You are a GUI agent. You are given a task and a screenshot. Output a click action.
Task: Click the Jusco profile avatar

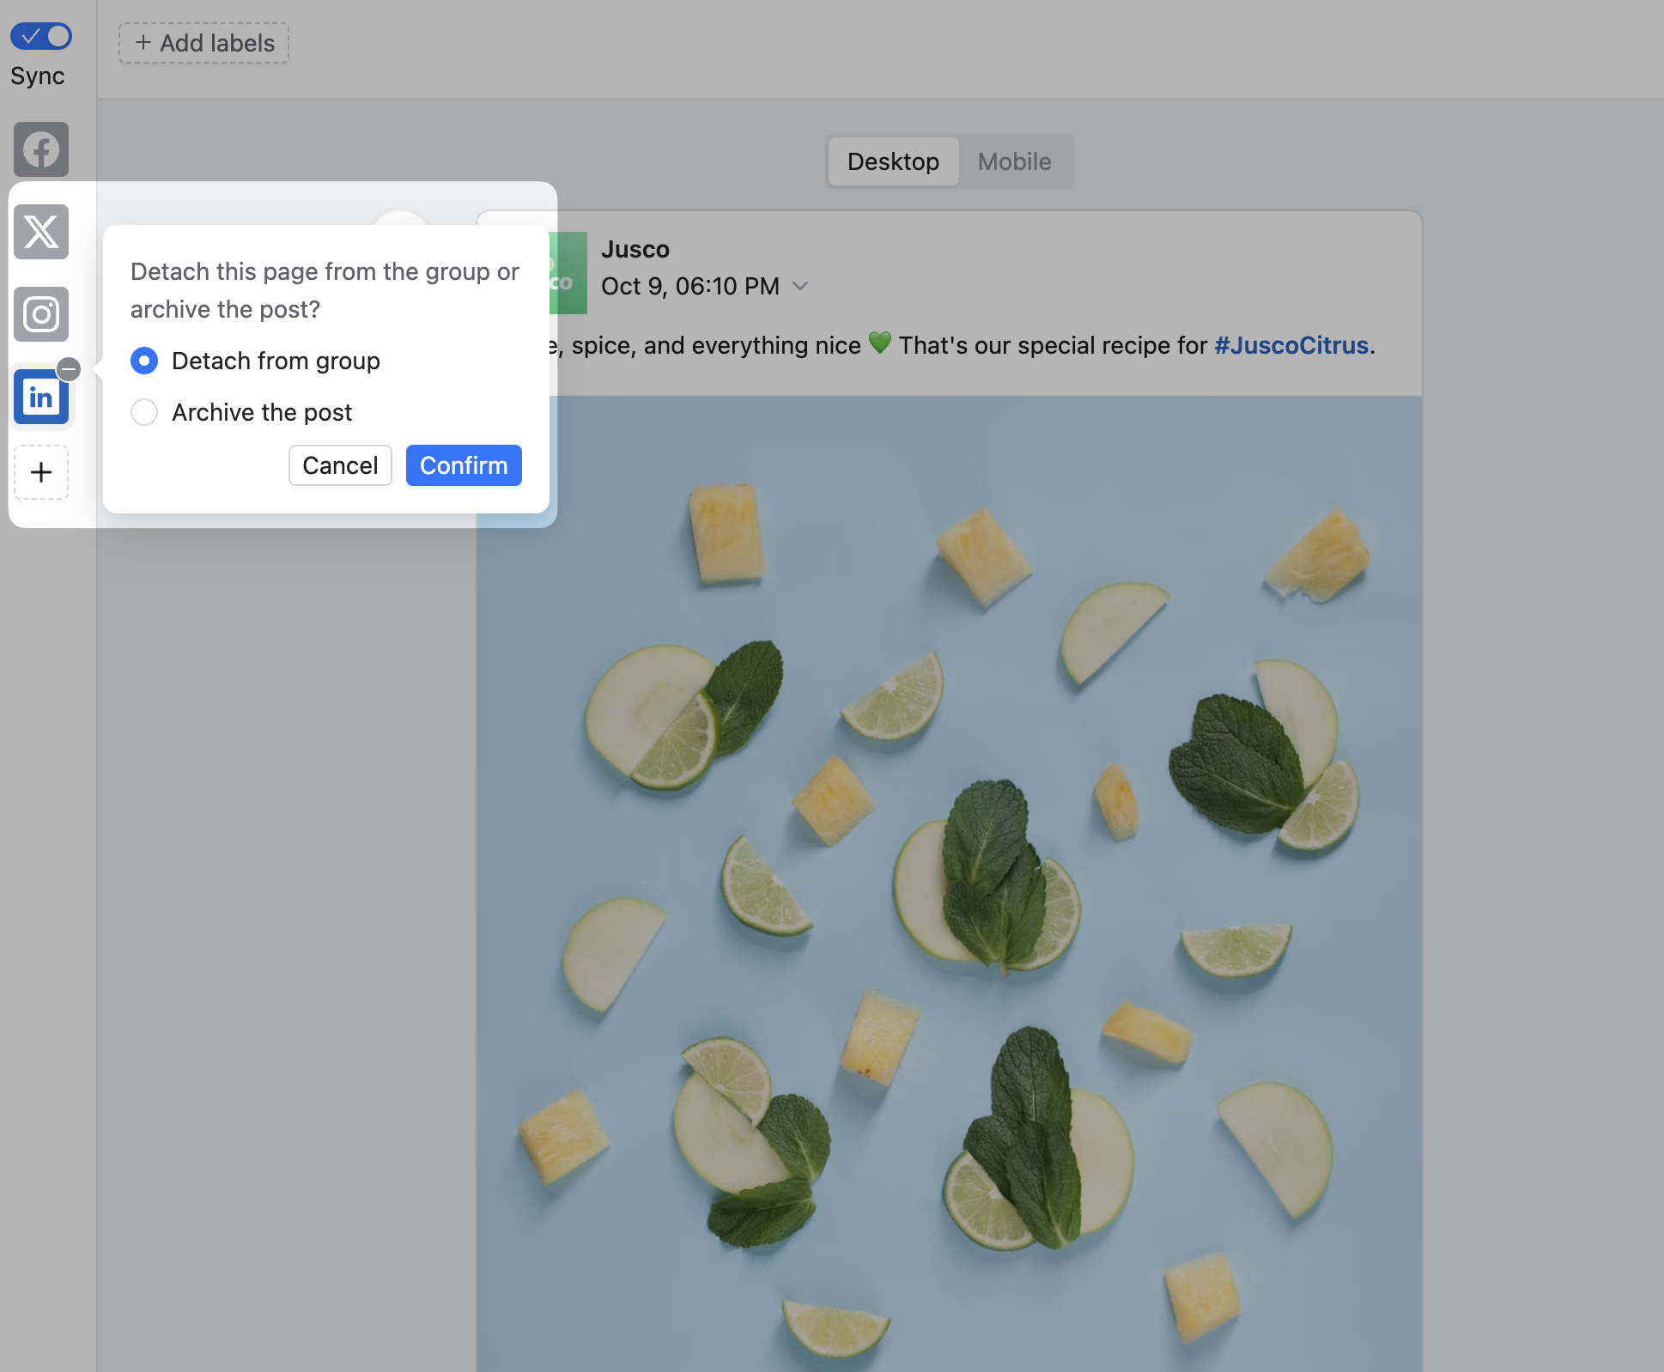568,273
